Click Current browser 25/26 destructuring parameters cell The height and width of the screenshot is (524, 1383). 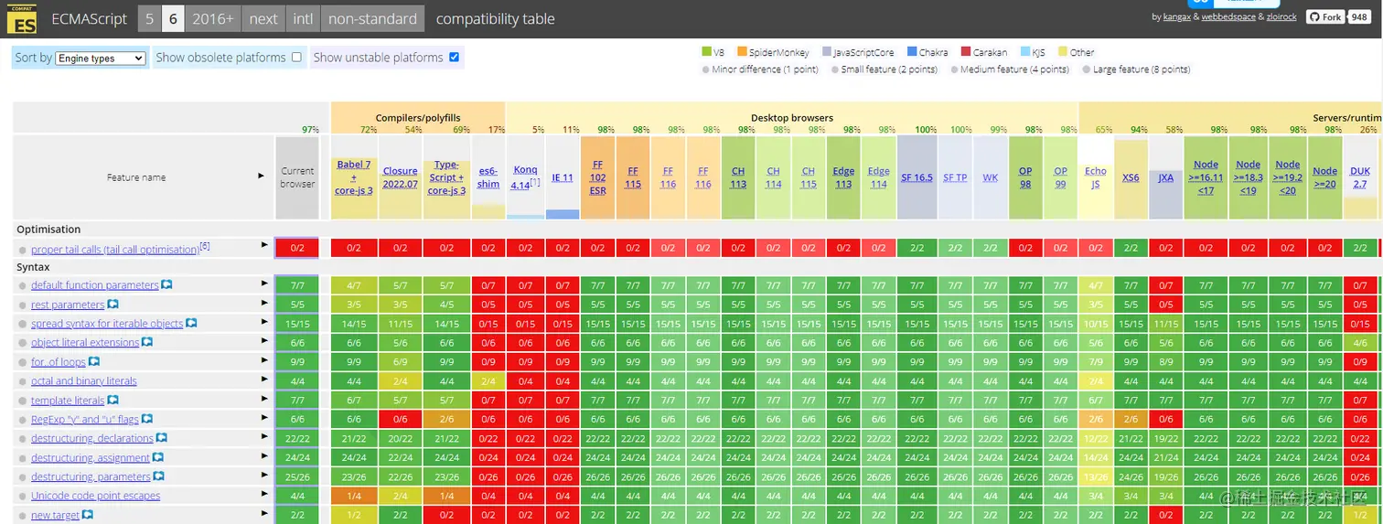(297, 476)
